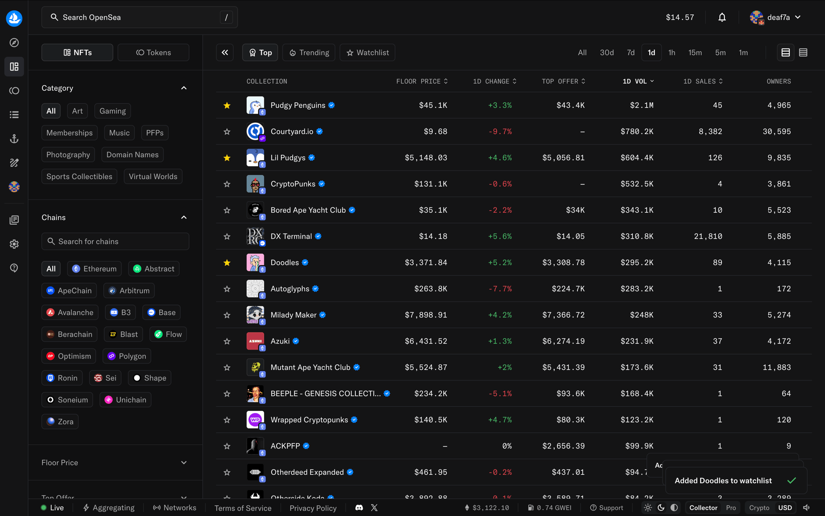Collapse the Chains filter section

click(x=184, y=218)
